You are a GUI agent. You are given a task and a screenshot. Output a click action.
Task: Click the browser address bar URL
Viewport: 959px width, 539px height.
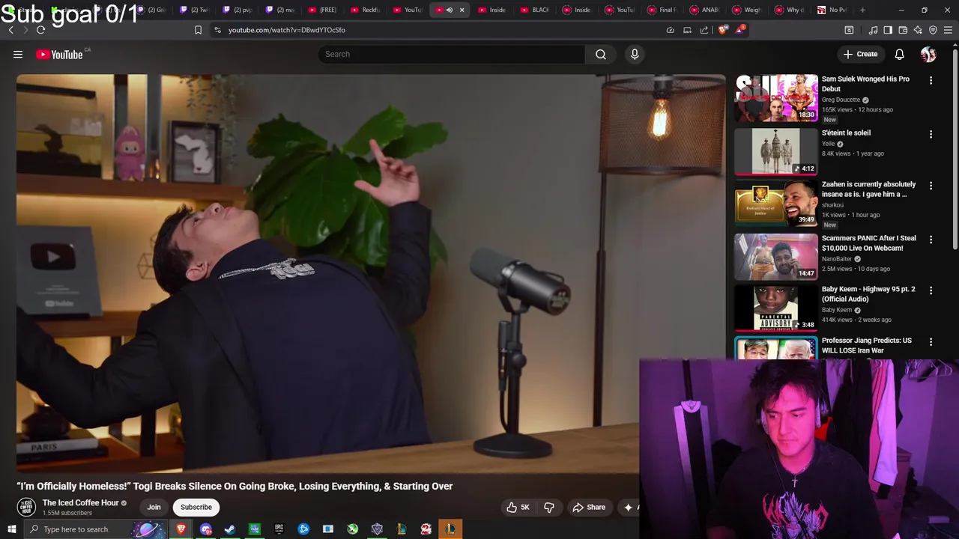[287, 30]
